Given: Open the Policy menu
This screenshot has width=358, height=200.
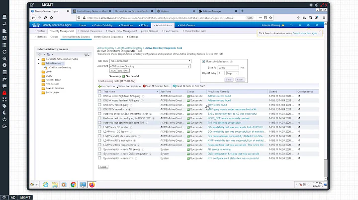Looking at the screenshot, I should pos(143,25).
